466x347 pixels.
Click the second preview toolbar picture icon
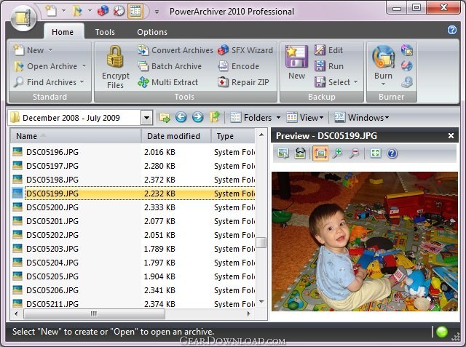point(300,153)
